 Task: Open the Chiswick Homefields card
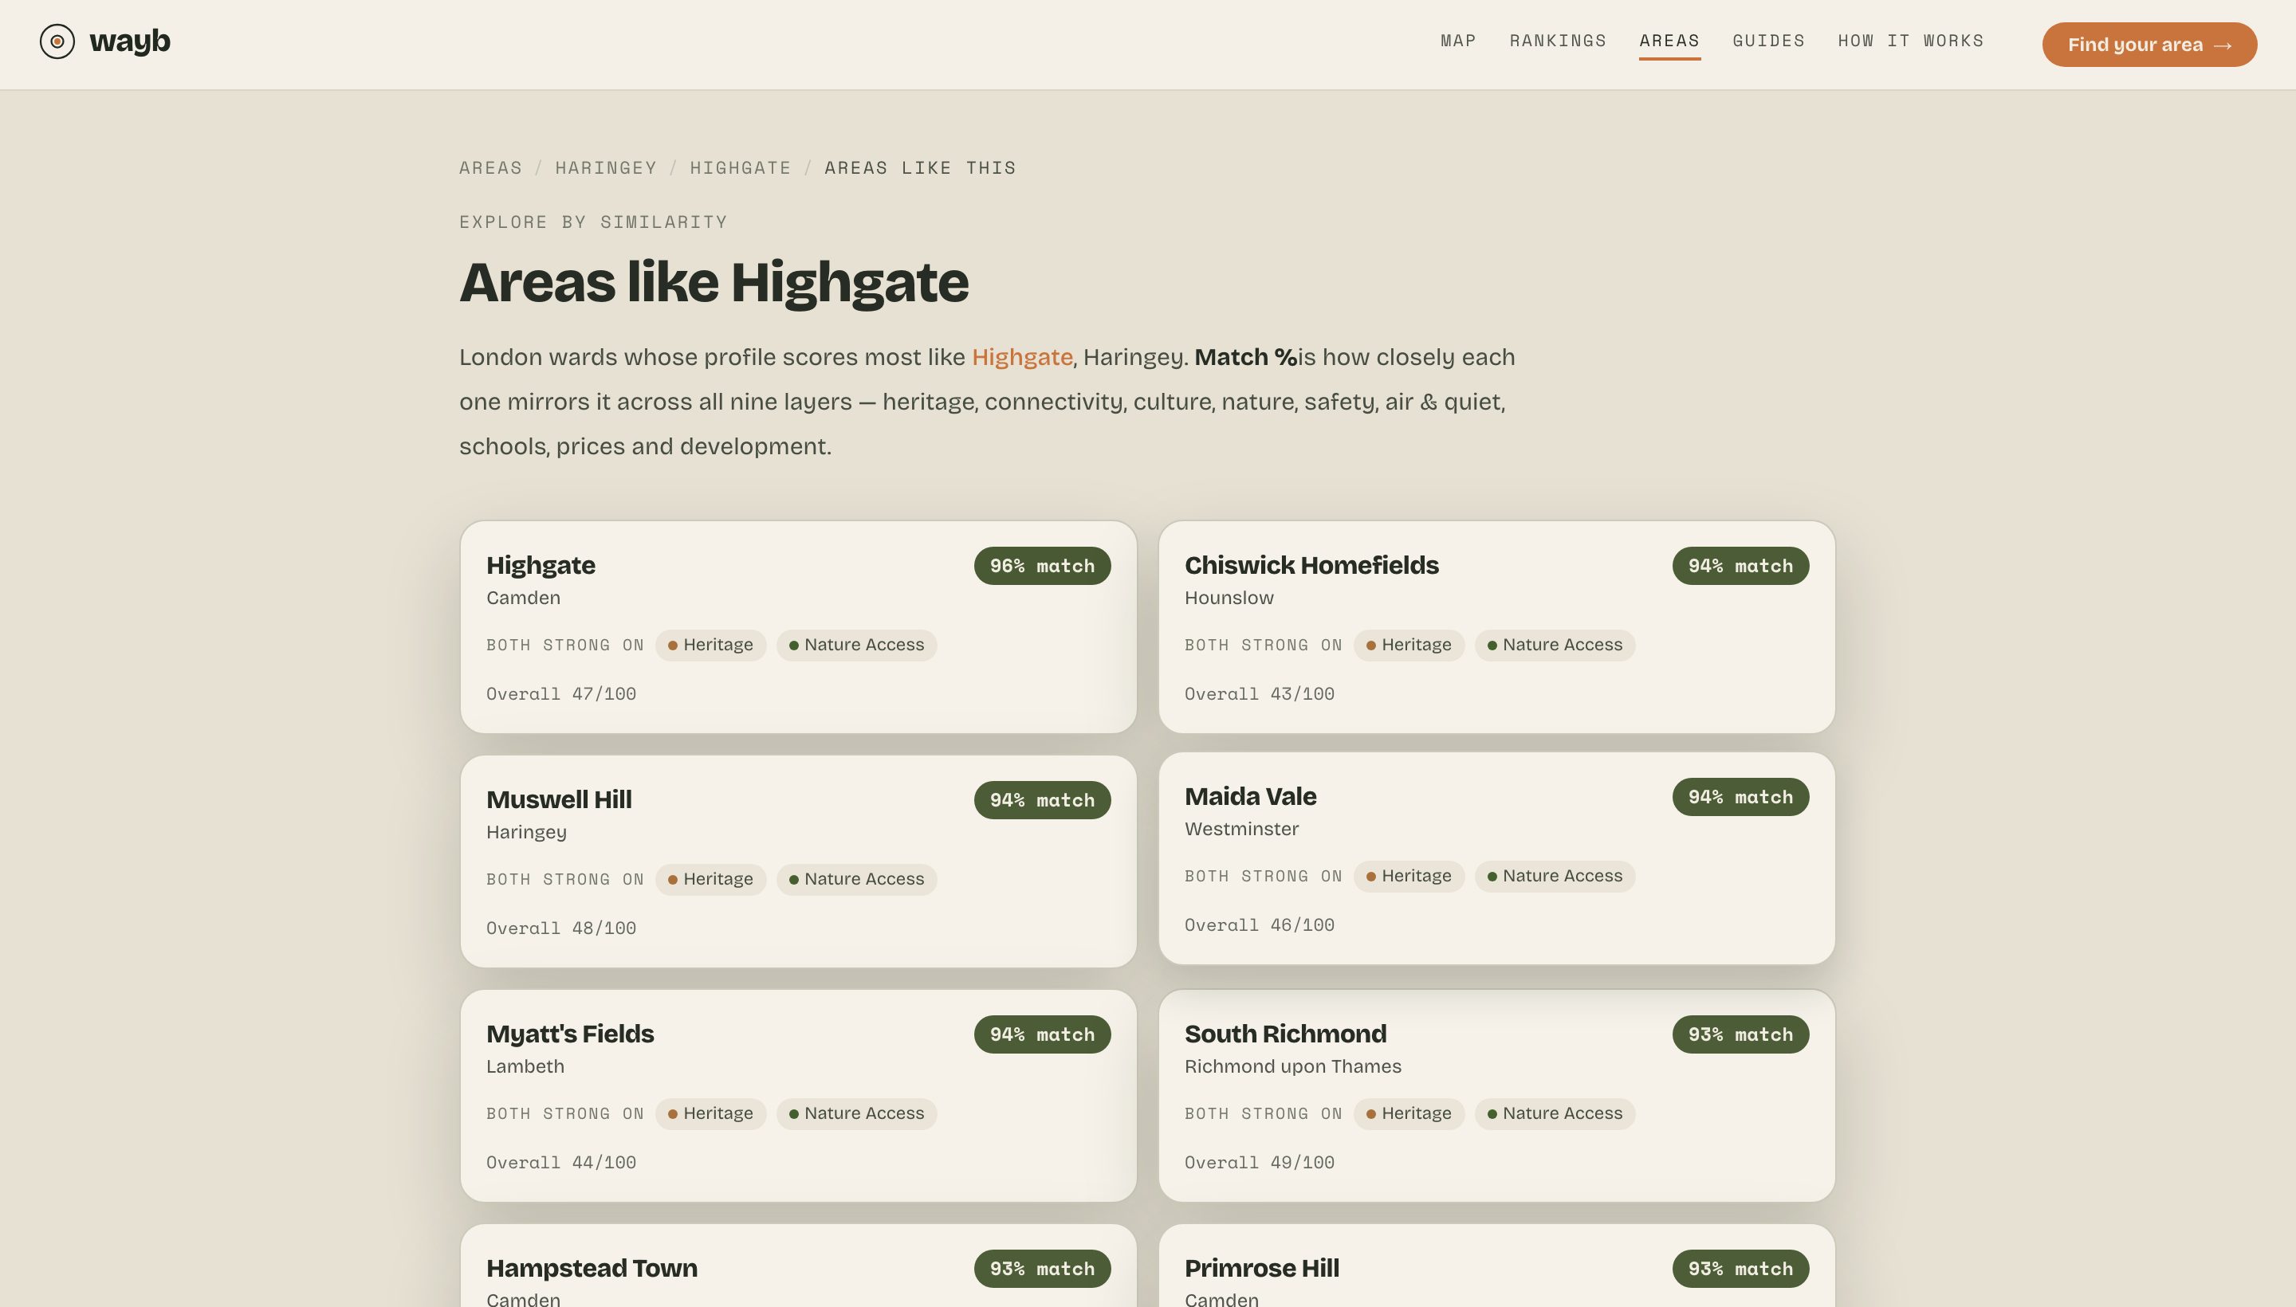click(1496, 626)
